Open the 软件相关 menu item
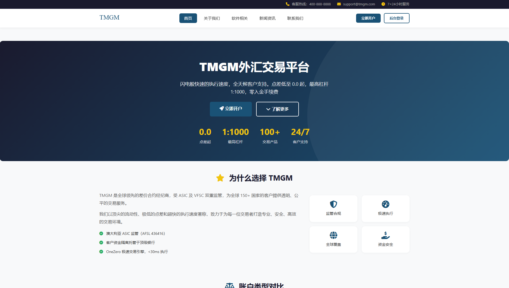 click(240, 18)
